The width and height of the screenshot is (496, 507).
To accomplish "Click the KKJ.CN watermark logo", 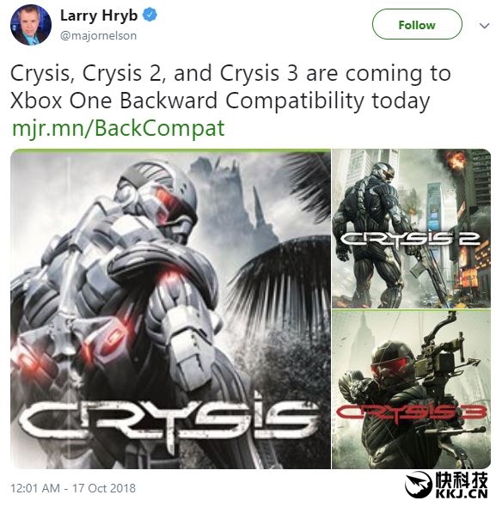I will (x=446, y=485).
